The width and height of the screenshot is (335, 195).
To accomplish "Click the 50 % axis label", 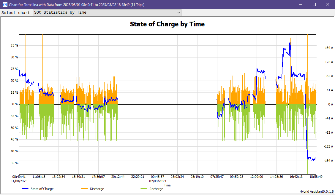I will tap(14, 128).
